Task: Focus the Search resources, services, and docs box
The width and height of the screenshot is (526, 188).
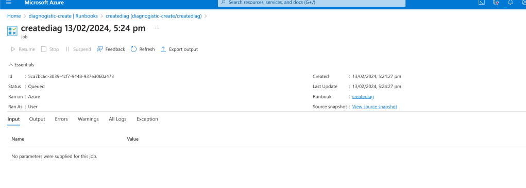Action: 312,3
